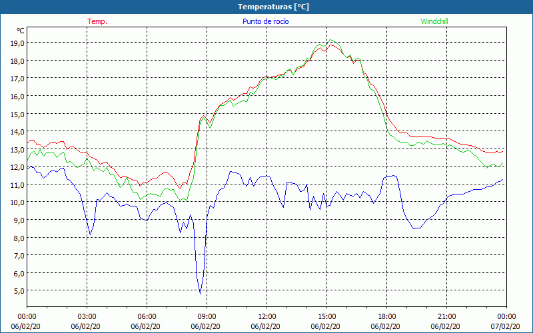
Task: Click the 15:00 time axis label
Action: [327, 317]
